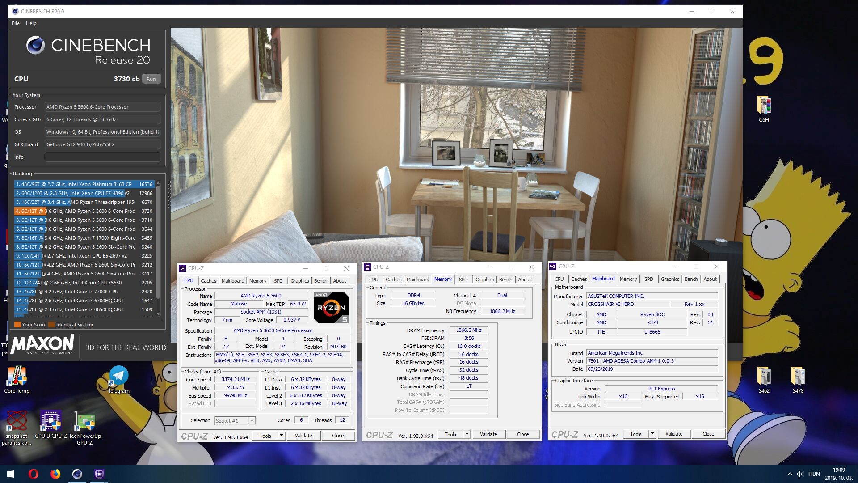The image size is (858, 483).
Task: Expand Tools dropdown arrow in Mainboard window
Action: tap(652, 434)
